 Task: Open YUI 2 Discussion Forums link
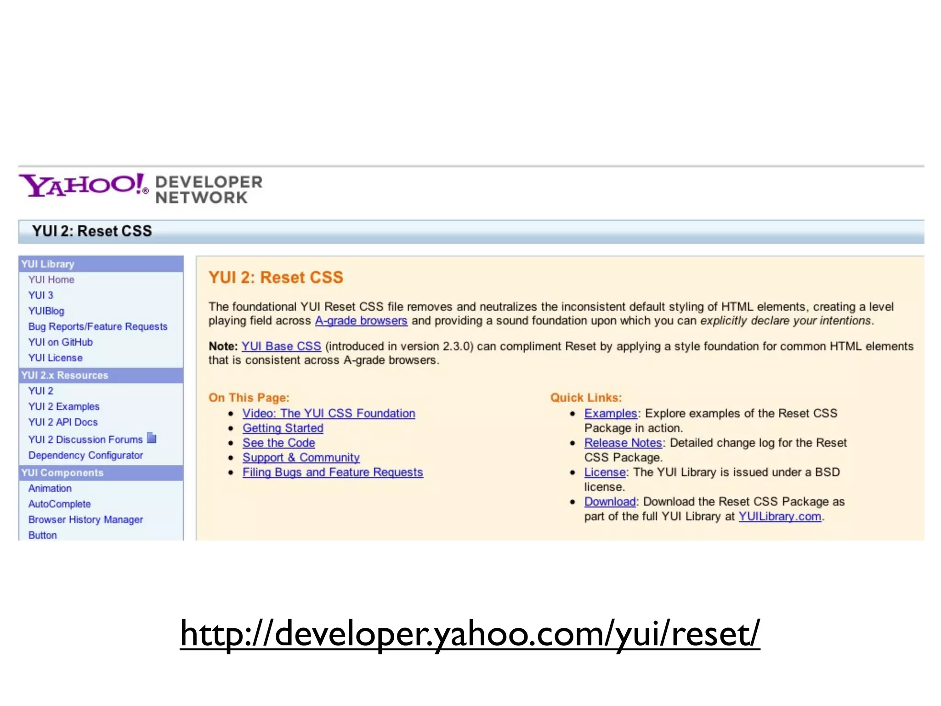click(x=85, y=439)
